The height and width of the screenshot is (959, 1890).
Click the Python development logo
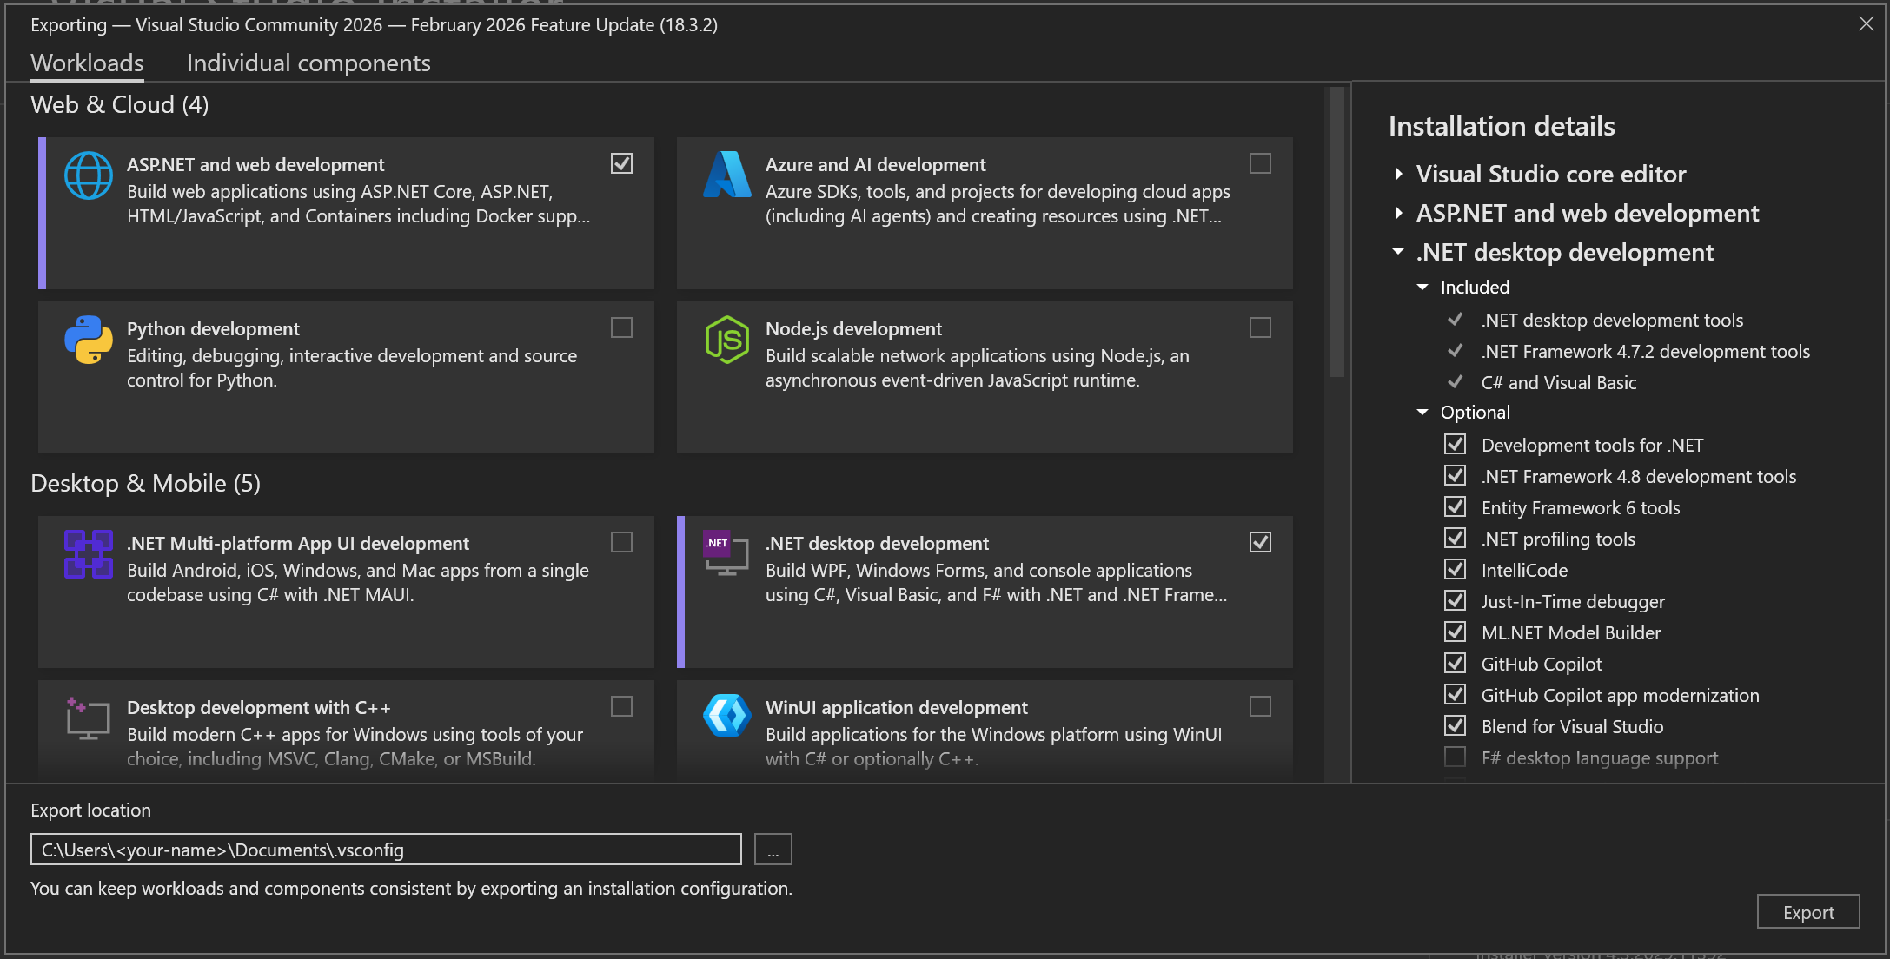pyautogui.click(x=88, y=340)
